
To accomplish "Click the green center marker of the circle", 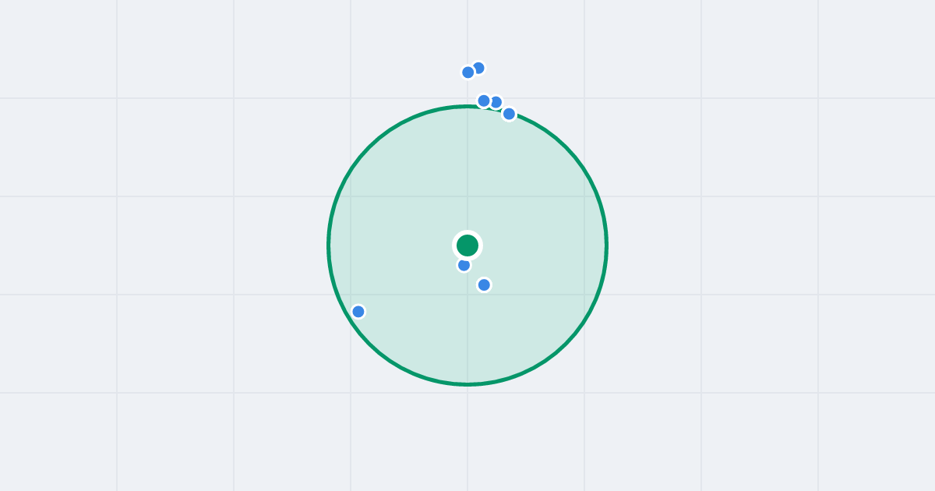I will (467, 245).
